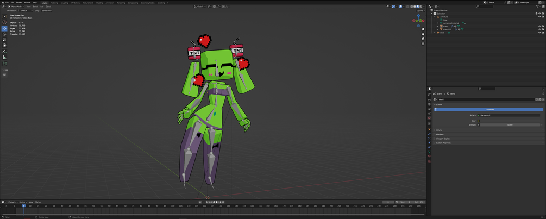Open the Orientation Default dropdown
Image resolution: width=546 pixels, height=219 pixels.
(x=25, y=11)
